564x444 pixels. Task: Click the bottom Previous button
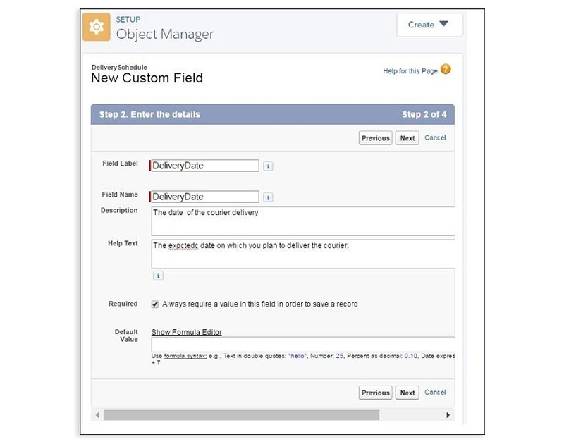[376, 393]
